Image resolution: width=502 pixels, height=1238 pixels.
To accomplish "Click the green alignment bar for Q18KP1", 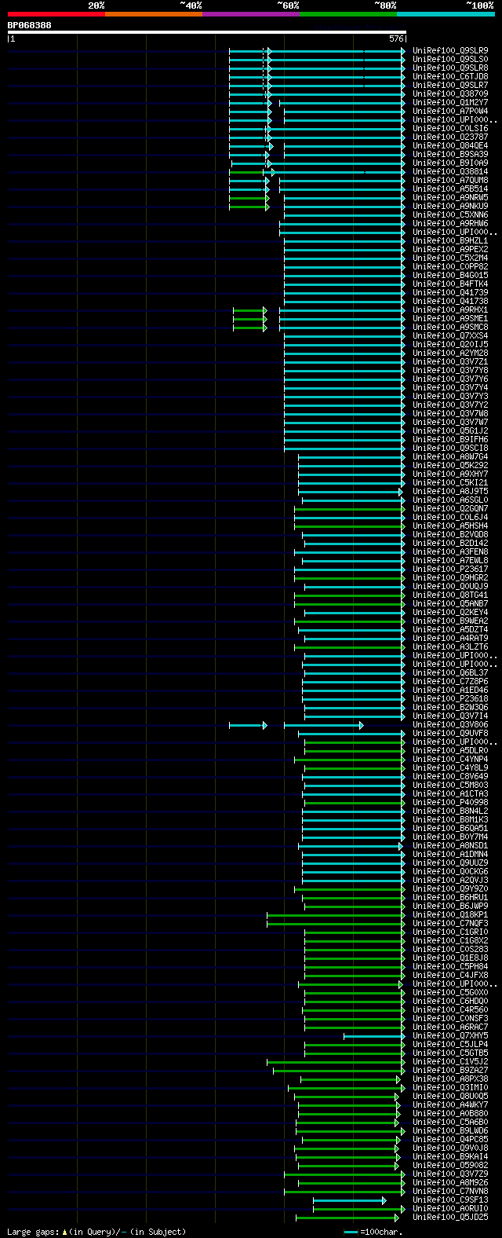I will pyautogui.click(x=336, y=914).
